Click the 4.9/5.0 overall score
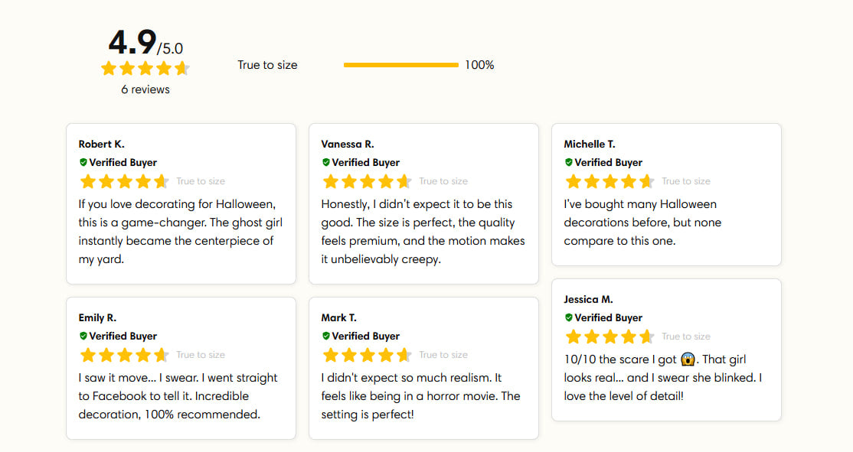This screenshot has height=452, width=853. click(145, 43)
